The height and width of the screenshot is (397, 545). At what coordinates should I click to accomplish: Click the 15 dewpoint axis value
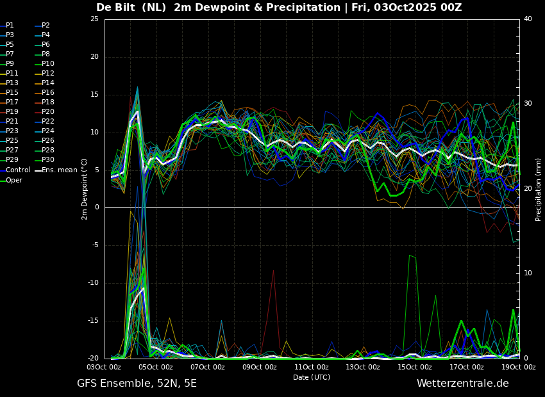[x=94, y=94]
